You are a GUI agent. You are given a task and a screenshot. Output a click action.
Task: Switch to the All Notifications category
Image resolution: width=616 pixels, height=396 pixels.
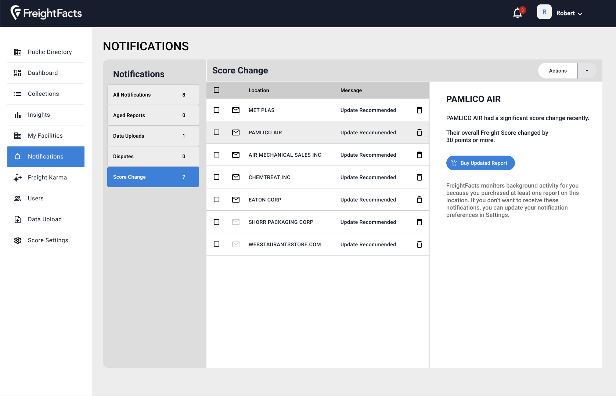(153, 95)
